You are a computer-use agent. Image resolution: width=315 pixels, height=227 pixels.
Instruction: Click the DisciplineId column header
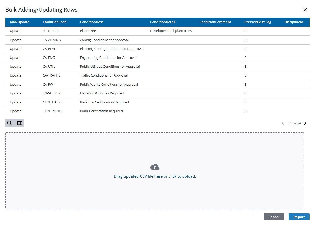click(293, 22)
